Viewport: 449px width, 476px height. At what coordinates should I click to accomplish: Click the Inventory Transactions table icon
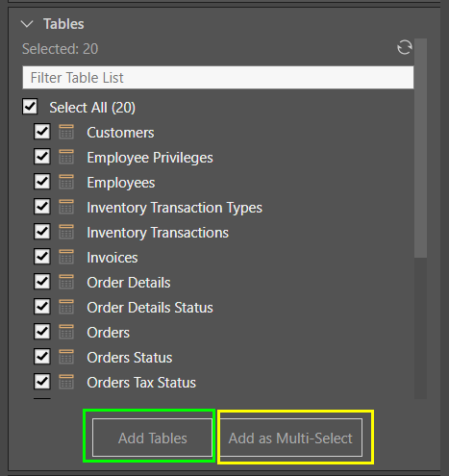tap(66, 232)
